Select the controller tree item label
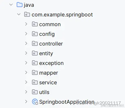 pyautogui.click(x=51, y=44)
